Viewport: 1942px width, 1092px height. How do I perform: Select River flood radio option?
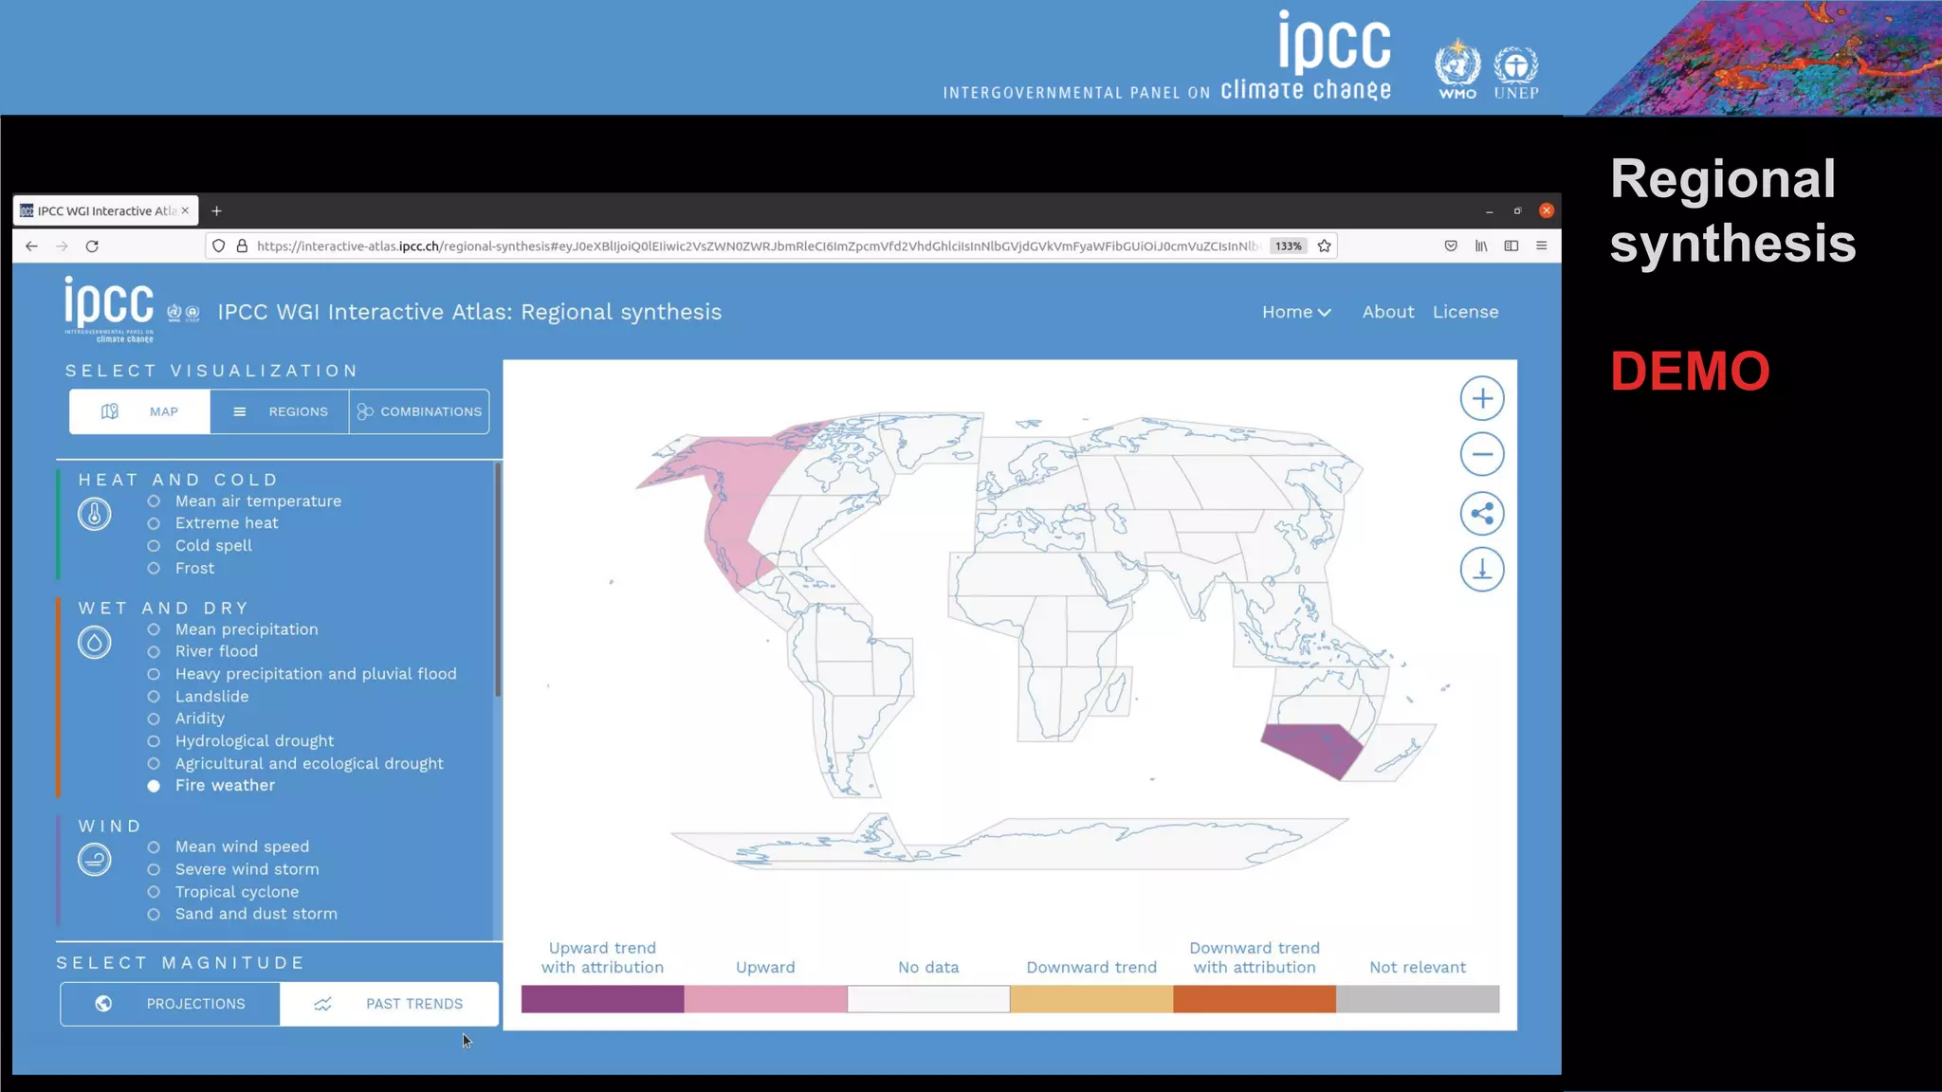154,652
